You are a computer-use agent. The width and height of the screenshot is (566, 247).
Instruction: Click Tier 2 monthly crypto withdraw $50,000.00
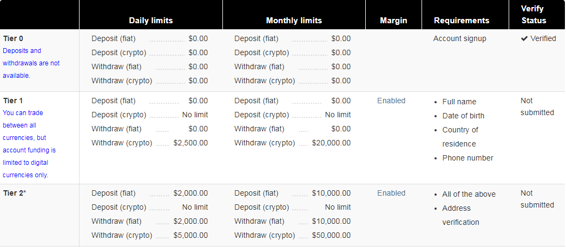click(331, 235)
